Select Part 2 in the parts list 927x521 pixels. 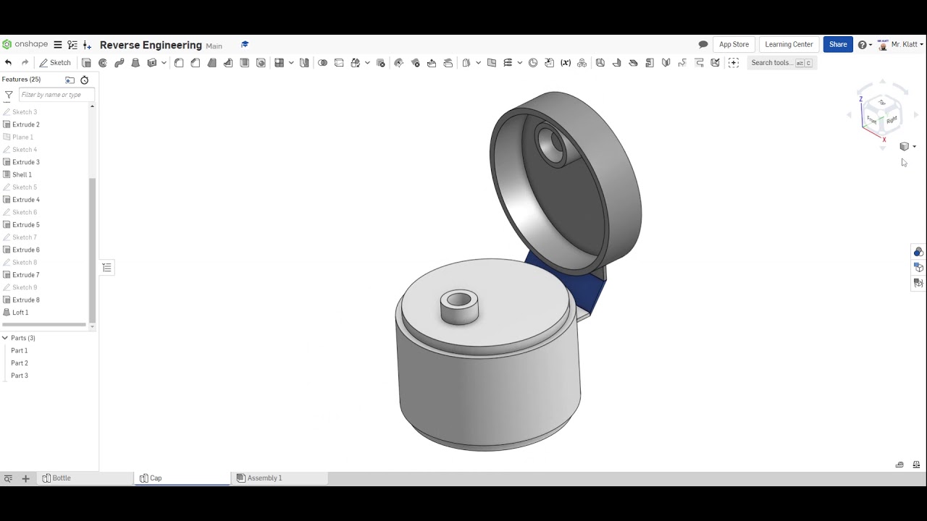(20, 363)
